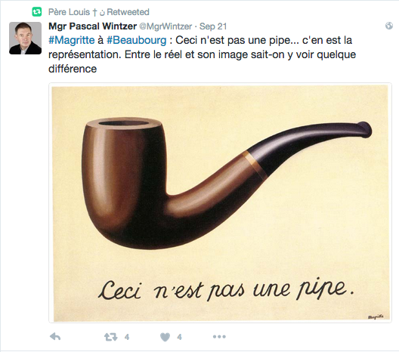Open the #Beaubourg hashtag link

(x=136, y=40)
